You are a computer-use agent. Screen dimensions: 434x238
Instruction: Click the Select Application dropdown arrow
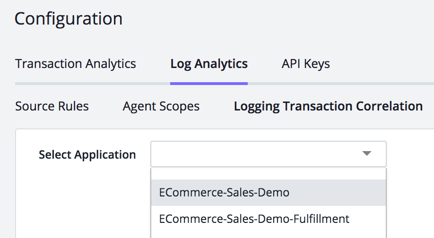pos(367,153)
